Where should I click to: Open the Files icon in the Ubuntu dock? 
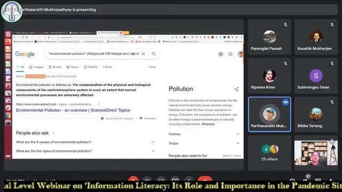[x=8, y=57]
